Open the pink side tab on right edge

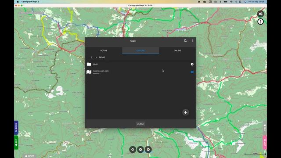coord(265,143)
